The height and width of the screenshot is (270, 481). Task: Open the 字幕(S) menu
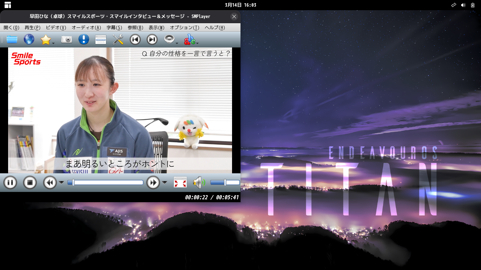pos(114,27)
